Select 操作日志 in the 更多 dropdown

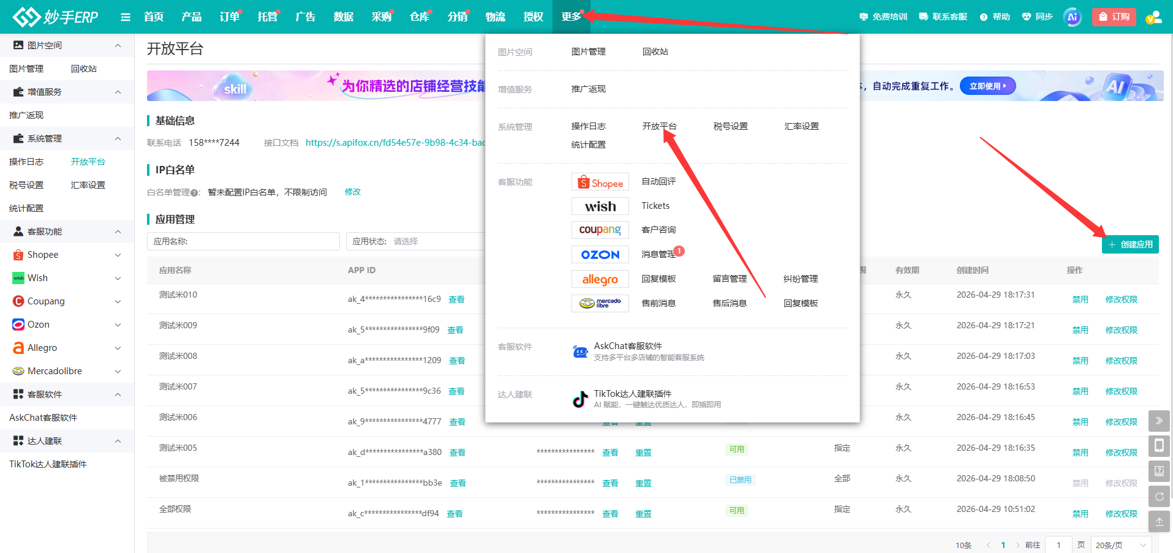[x=588, y=126]
